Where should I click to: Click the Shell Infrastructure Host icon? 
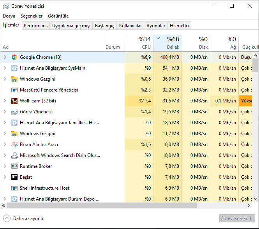(x=14, y=188)
